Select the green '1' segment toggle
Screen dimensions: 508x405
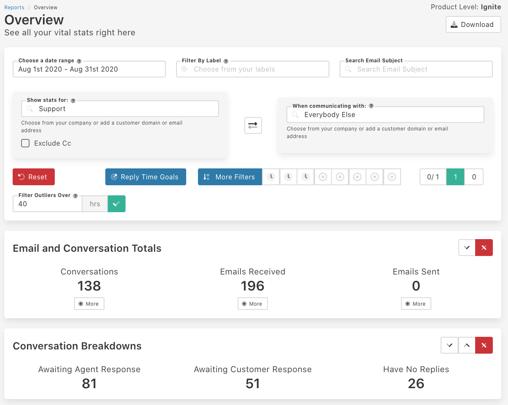[455, 177]
